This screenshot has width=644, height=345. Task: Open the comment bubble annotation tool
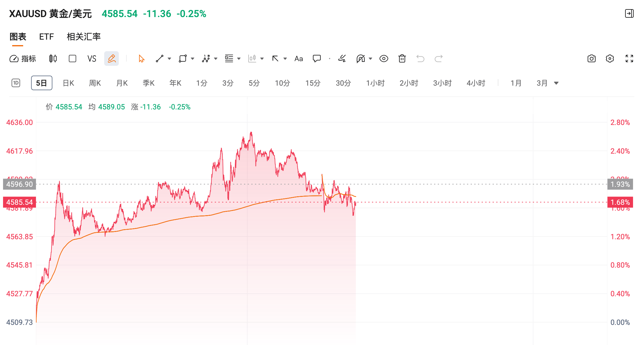pos(317,59)
